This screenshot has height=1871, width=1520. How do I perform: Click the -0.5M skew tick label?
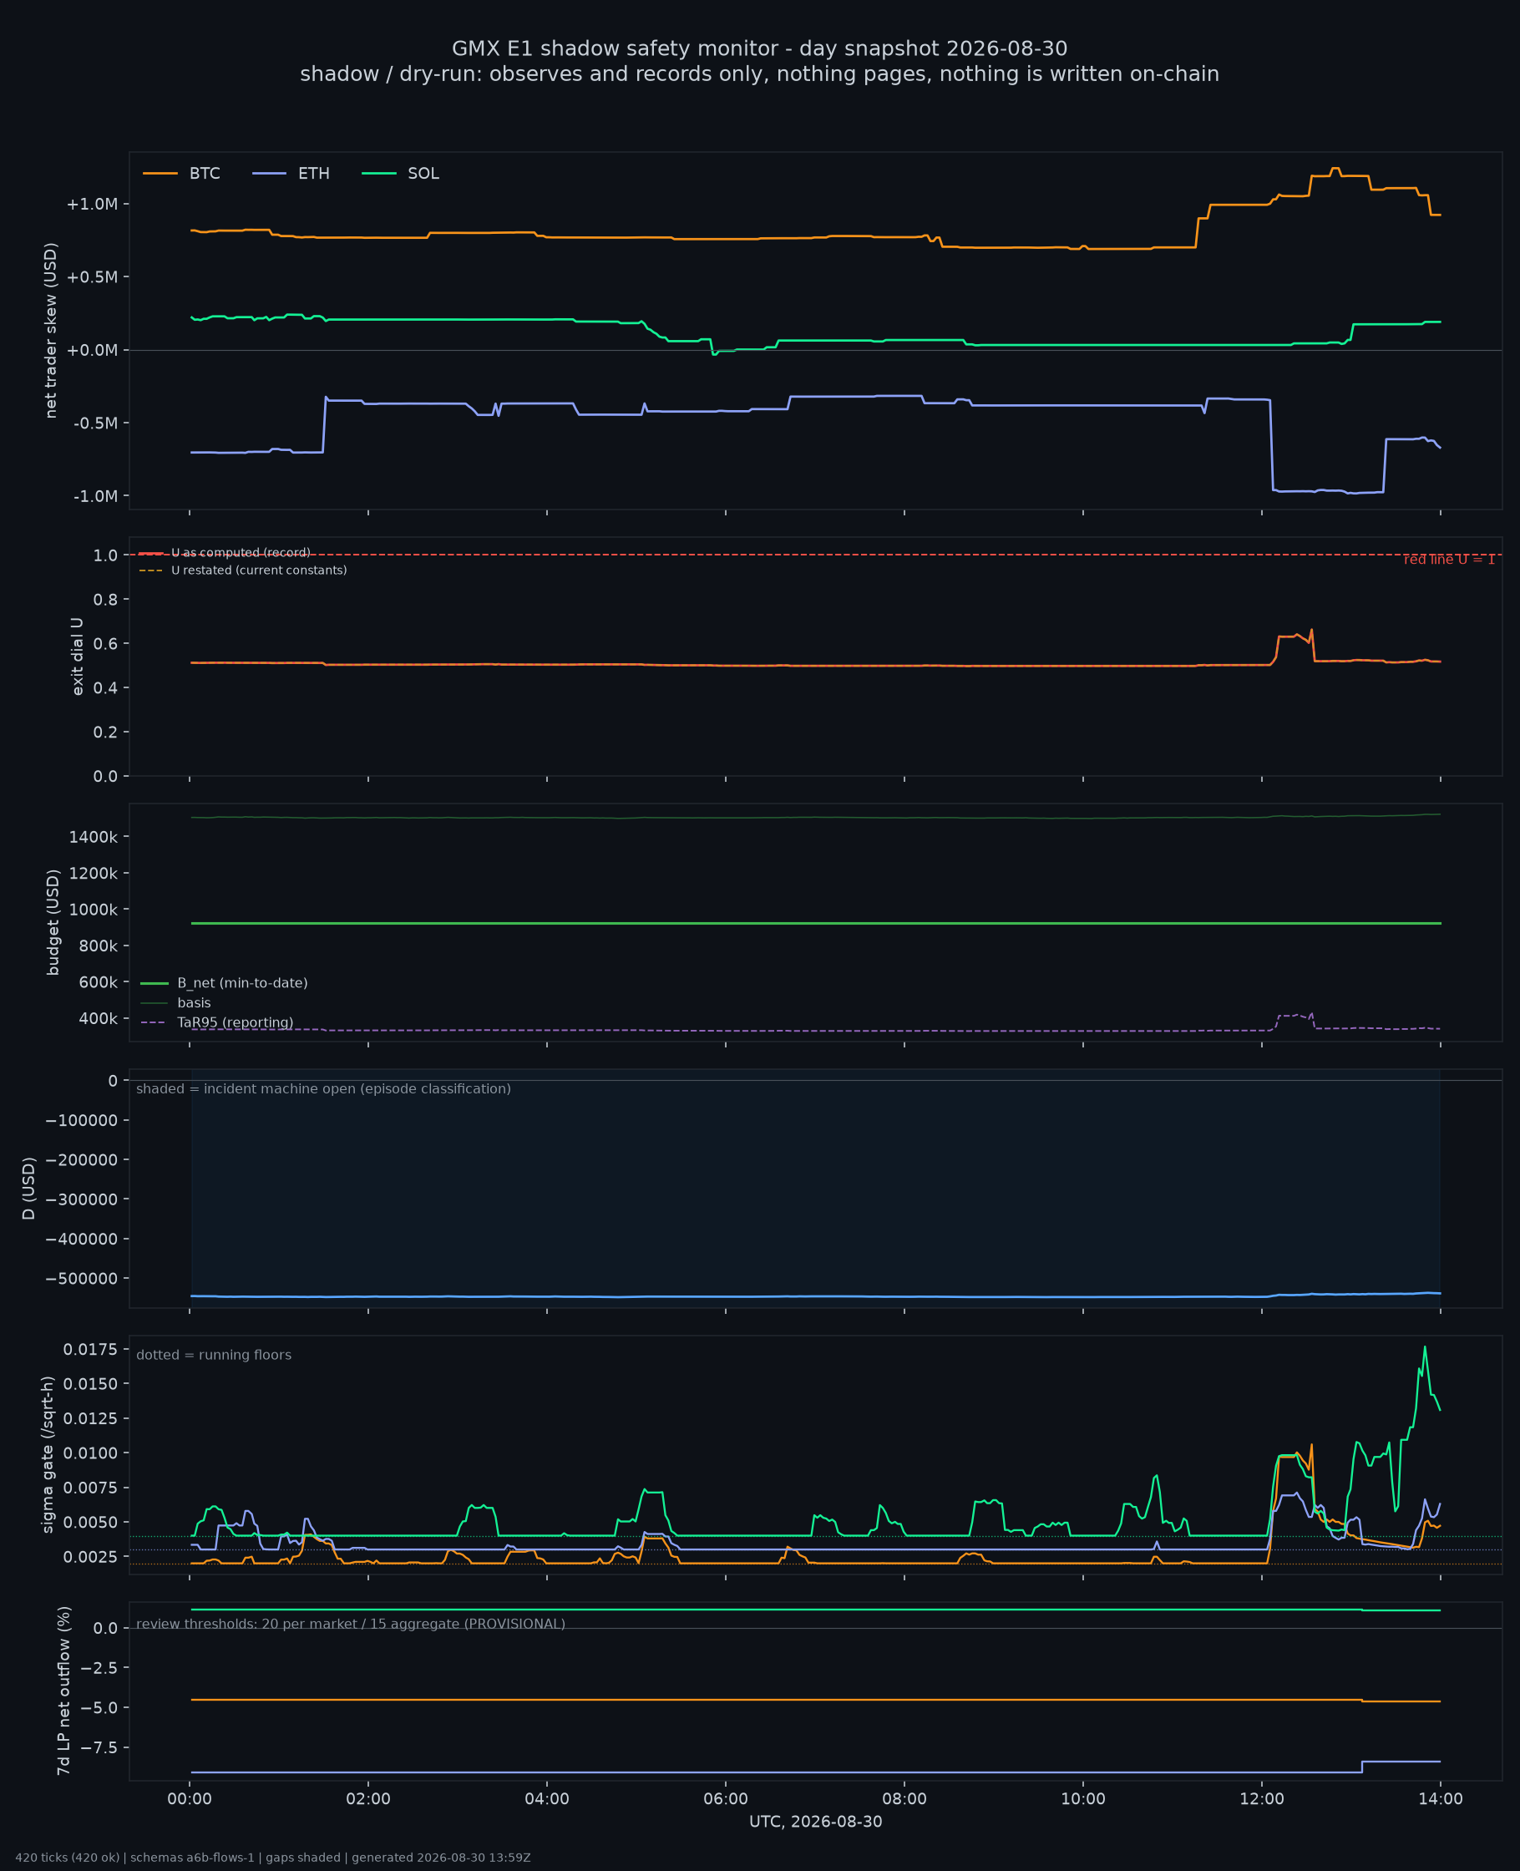[95, 423]
